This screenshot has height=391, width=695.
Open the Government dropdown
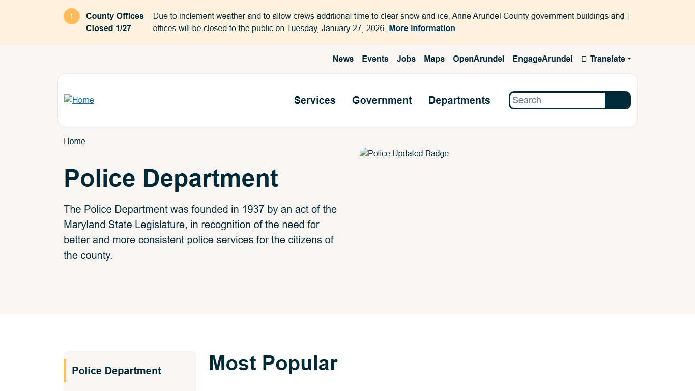click(382, 100)
